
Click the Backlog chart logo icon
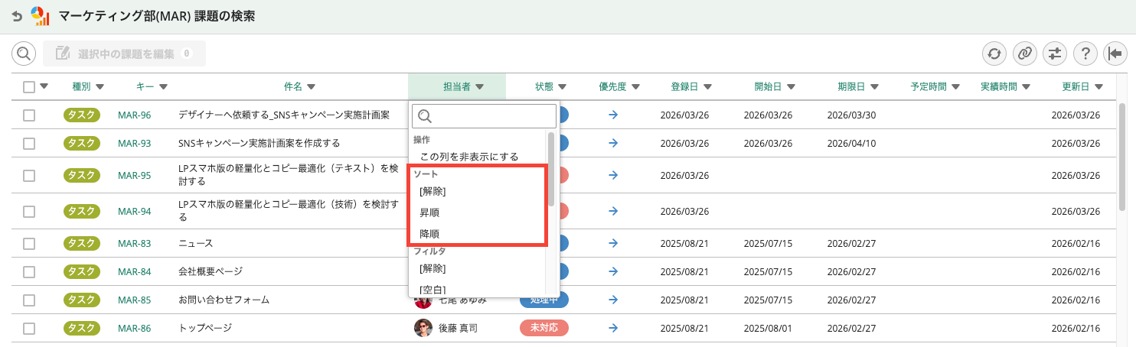40,16
